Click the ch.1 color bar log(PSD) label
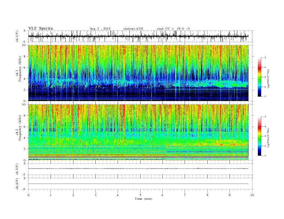284x219 pixels. (x=269, y=78)
